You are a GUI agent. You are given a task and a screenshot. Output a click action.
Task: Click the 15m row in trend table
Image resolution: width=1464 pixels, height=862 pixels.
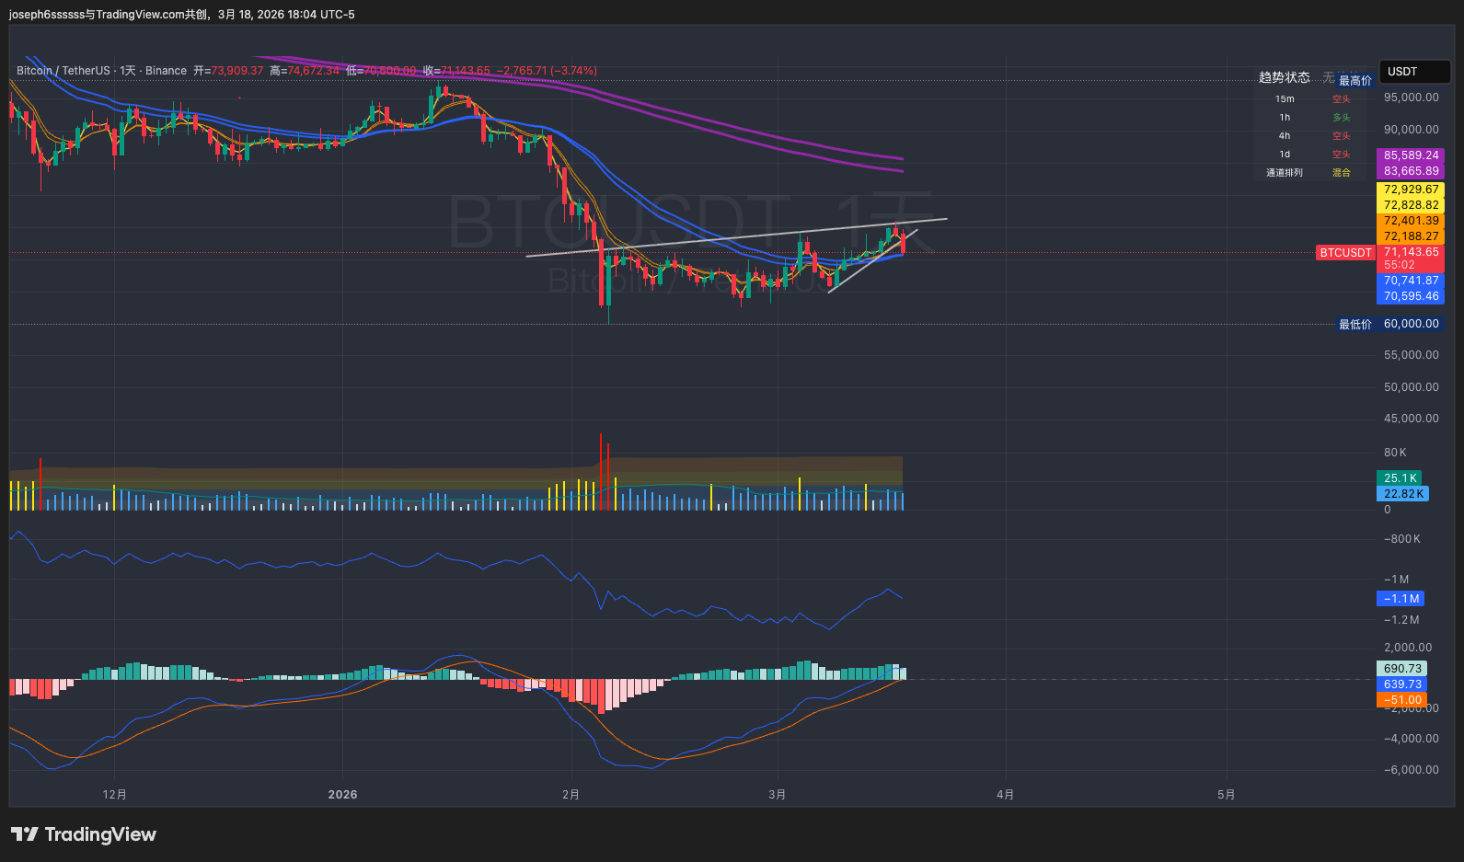[x=1285, y=99]
